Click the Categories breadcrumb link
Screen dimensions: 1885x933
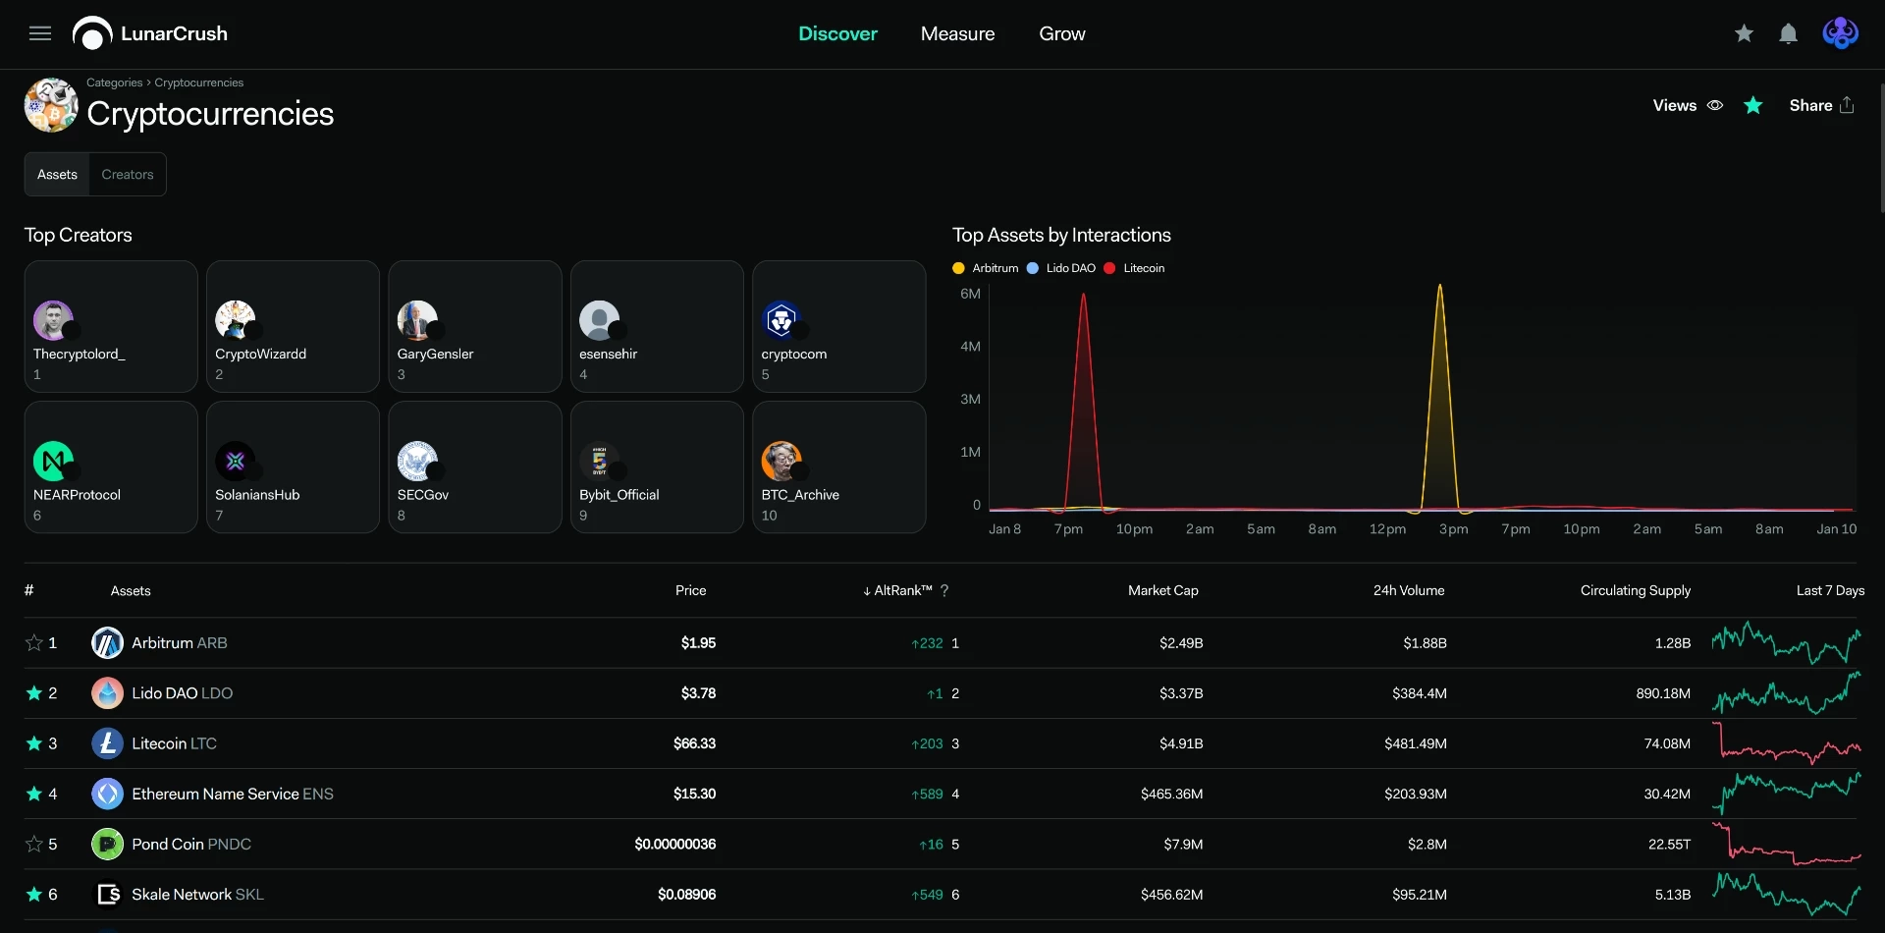point(114,82)
